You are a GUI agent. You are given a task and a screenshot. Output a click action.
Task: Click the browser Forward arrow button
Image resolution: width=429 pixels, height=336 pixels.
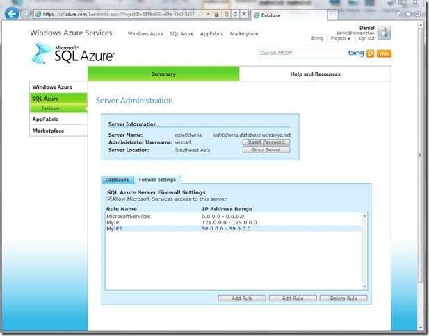coord(26,14)
